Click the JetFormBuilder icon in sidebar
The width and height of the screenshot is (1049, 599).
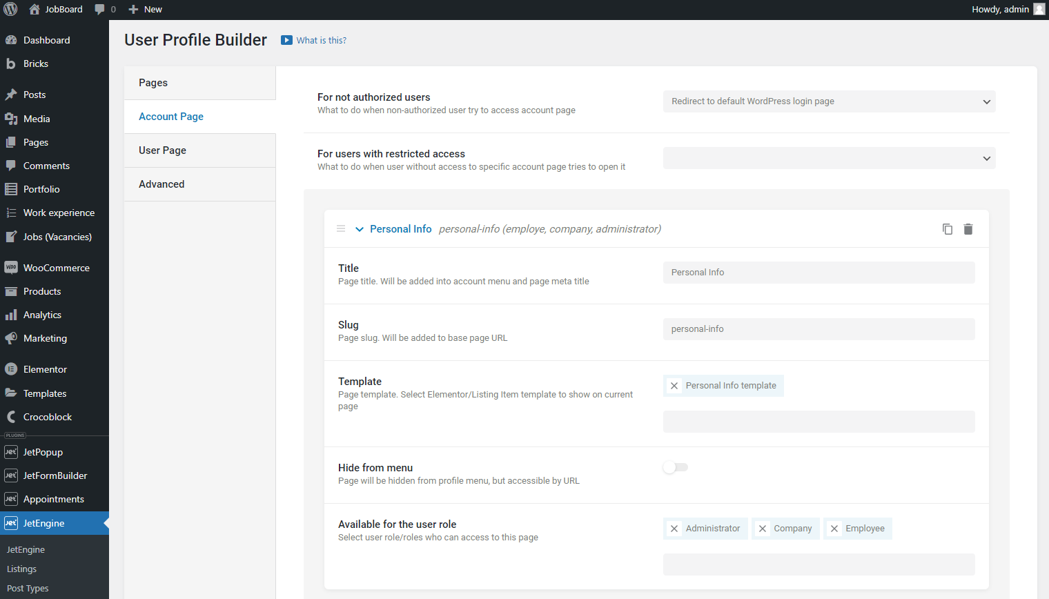(x=11, y=475)
